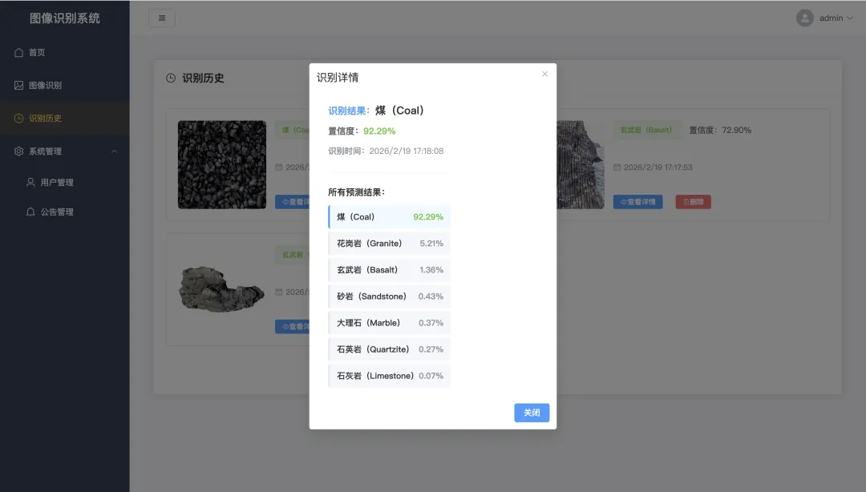Click the 识别时间 2026/2/19 17:18:08 text

[x=386, y=151]
